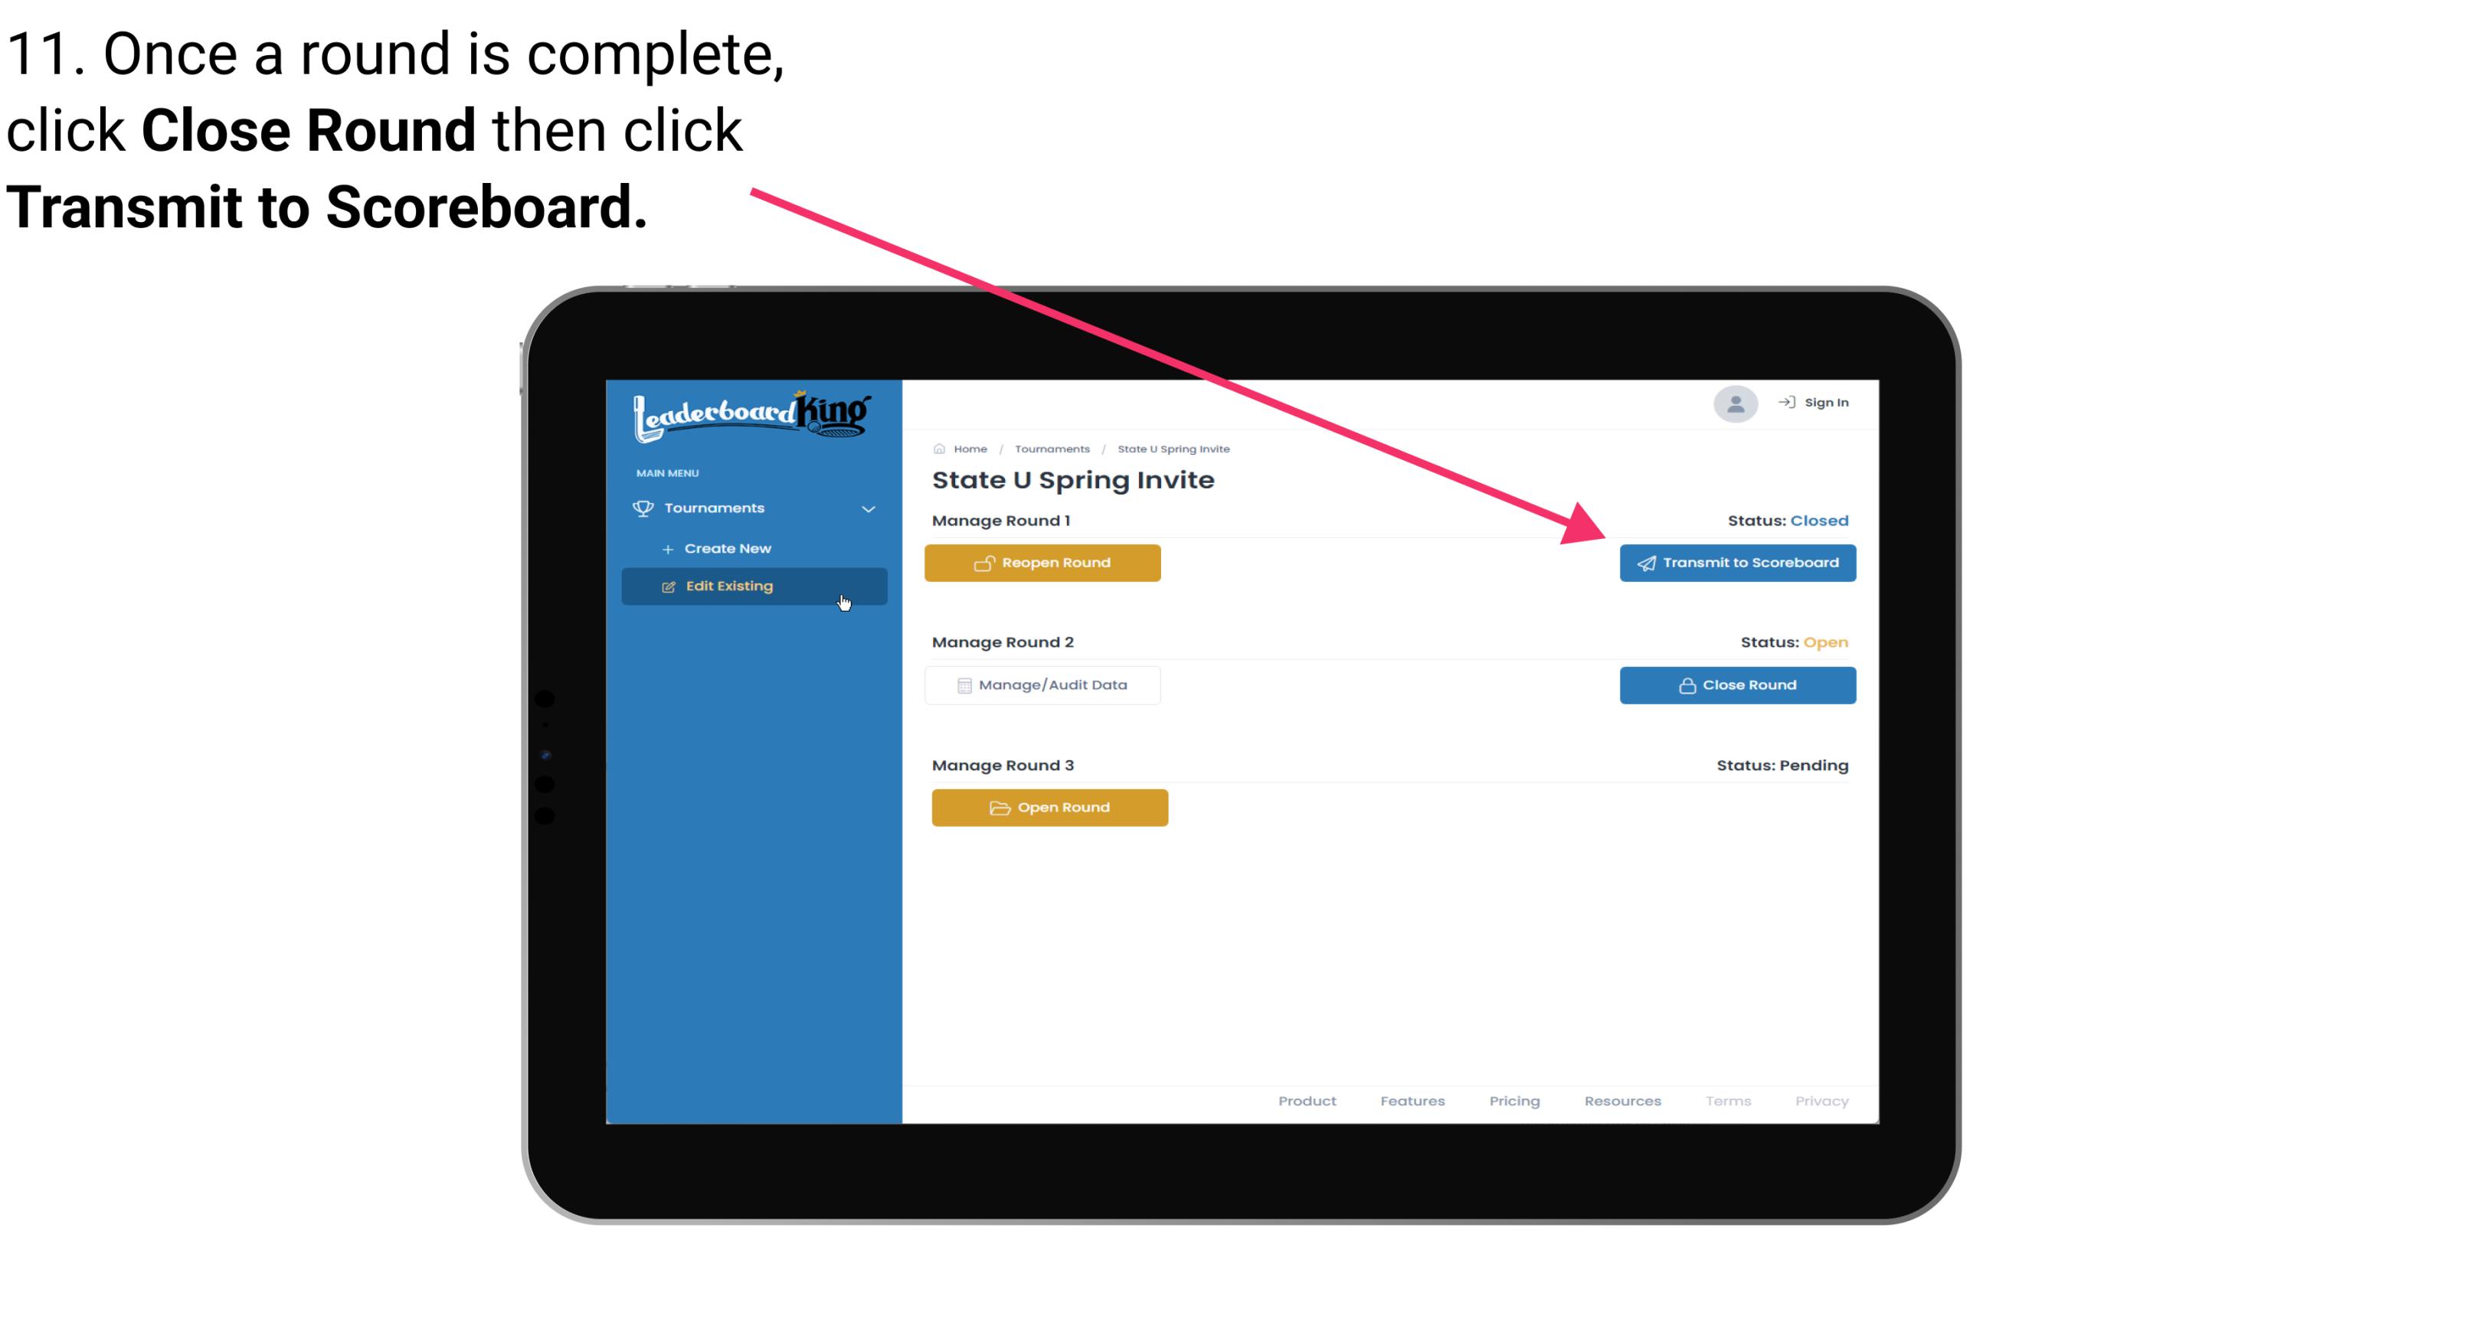Select Edit Existing from sidebar menu

753,586
